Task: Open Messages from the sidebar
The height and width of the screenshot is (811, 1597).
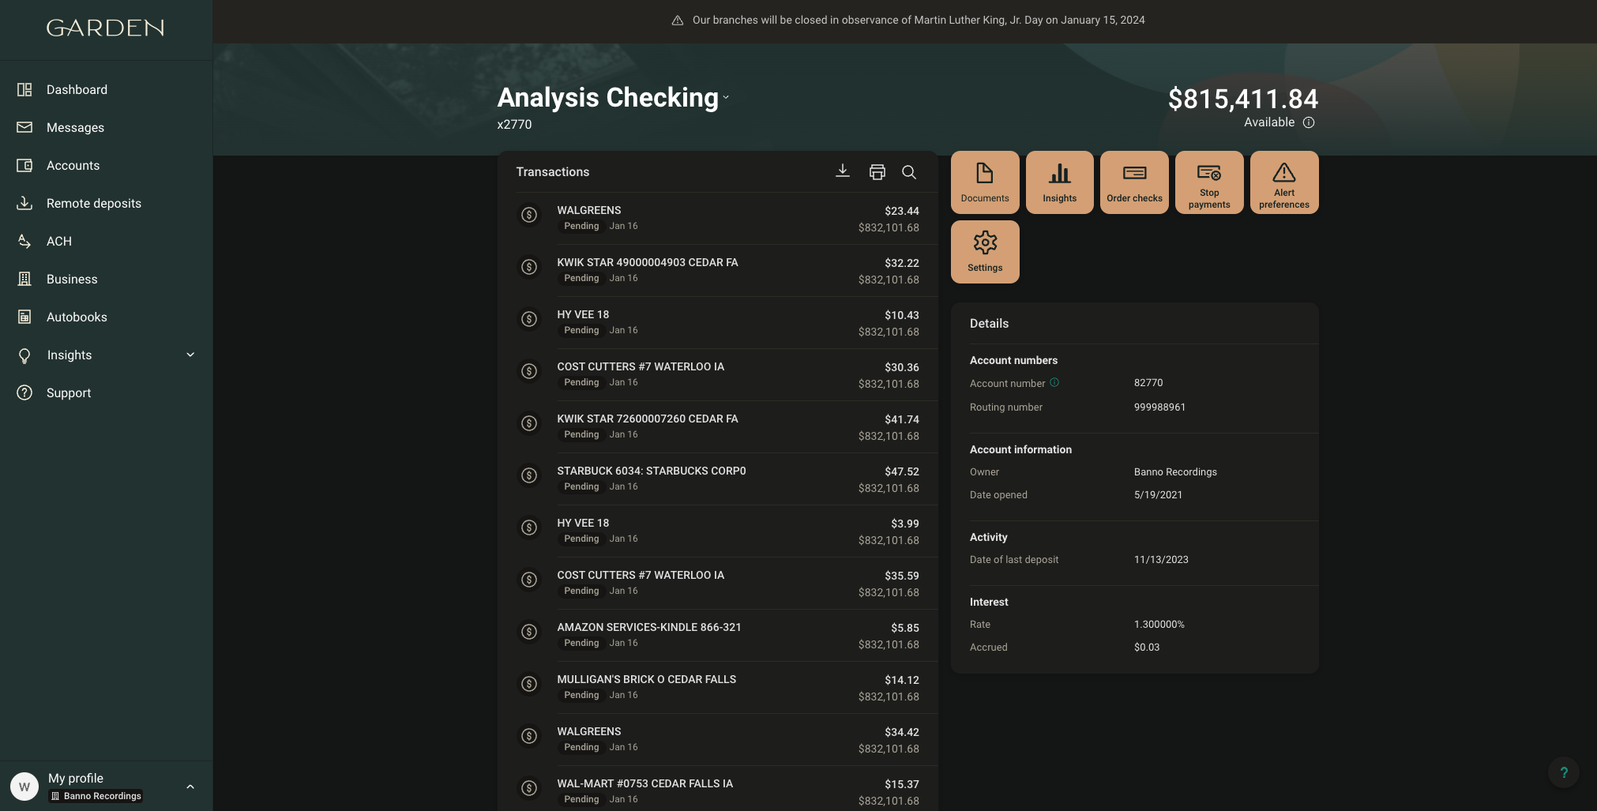Action: 75,127
